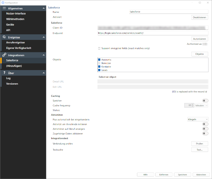212x179 pixels.
Task: Click (Hinzufügen) to add integration
Action: coord(14,66)
